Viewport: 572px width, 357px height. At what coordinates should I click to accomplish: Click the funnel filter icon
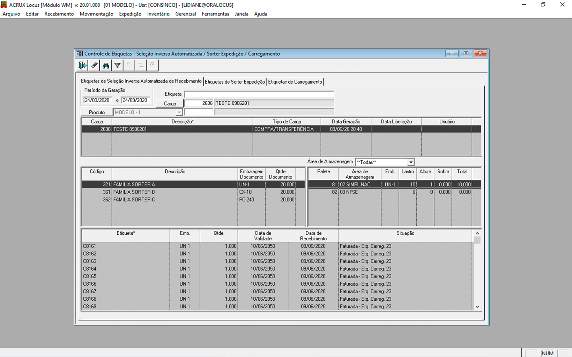point(118,65)
